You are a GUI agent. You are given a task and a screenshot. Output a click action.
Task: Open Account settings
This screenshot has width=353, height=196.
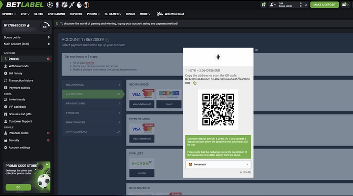coord(26,147)
